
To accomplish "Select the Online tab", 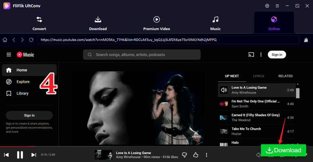I will (274, 23).
